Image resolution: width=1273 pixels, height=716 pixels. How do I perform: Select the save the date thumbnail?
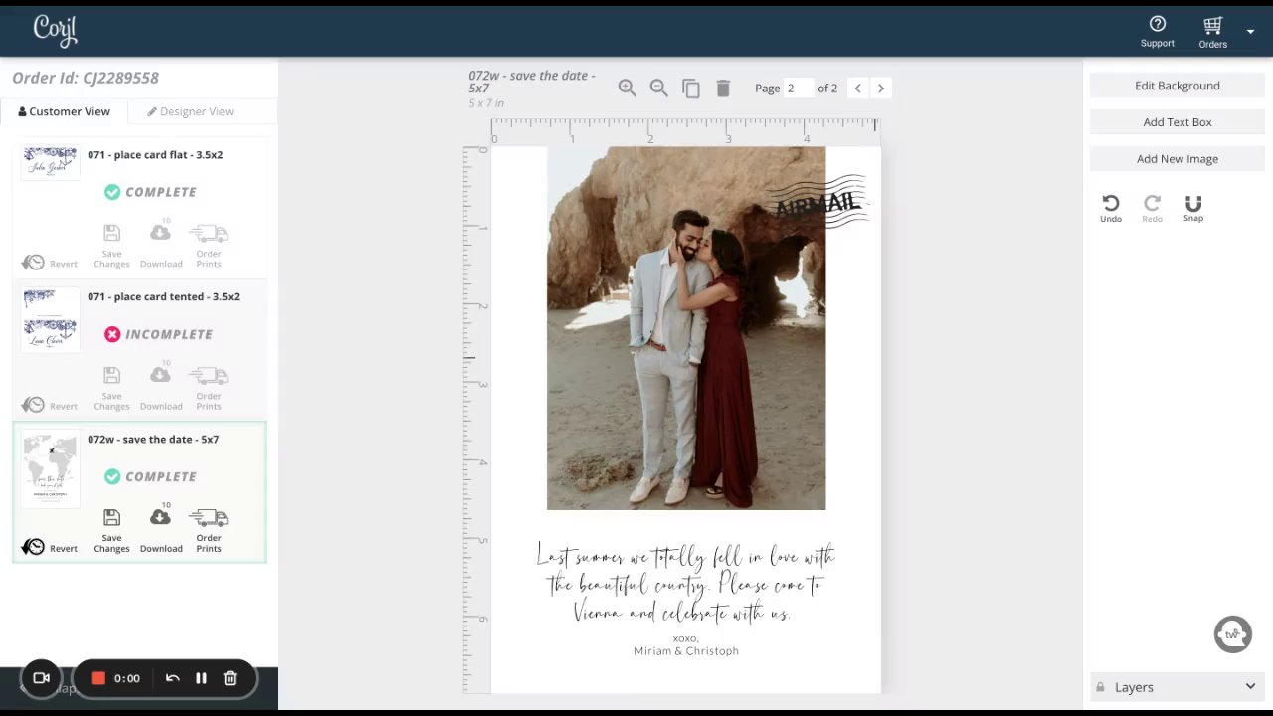coord(50,469)
